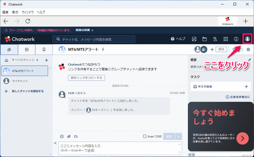Expand the すべてのチャット filter dropdown
The height and width of the screenshot is (157, 254).
coord(37,60)
